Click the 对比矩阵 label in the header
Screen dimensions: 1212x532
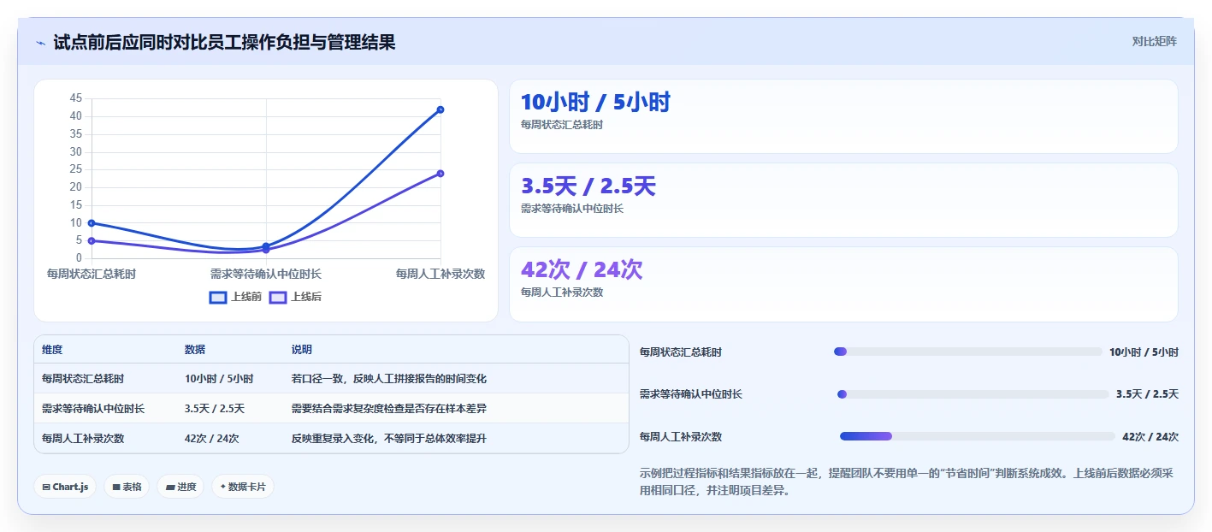[1154, 41]
